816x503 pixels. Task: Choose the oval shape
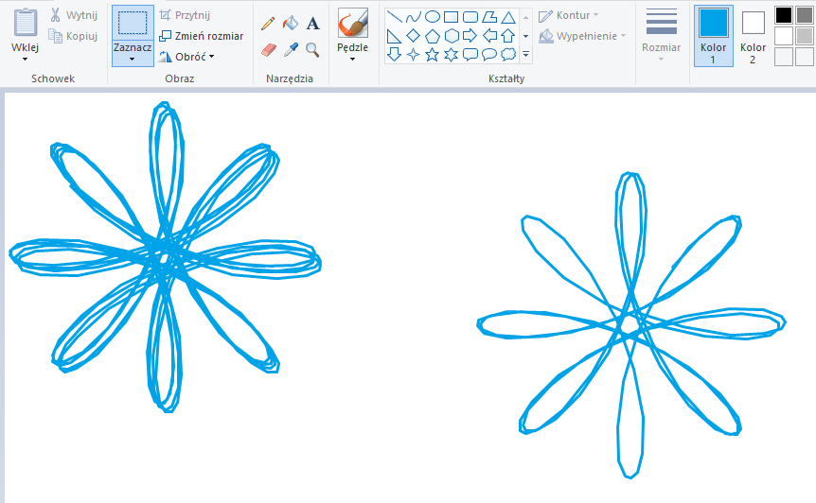pyautogui.click(x=433, y=17)
